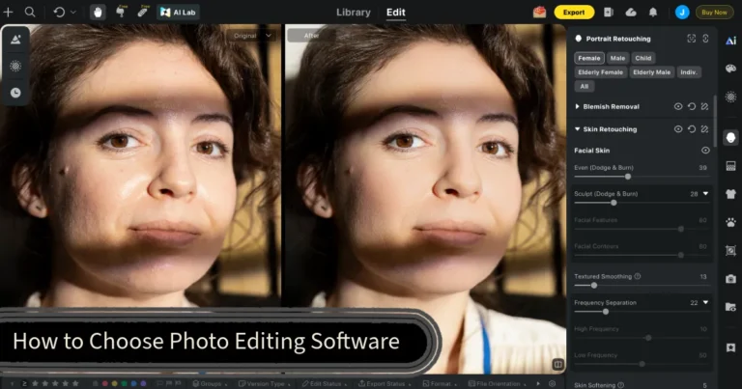Viewport: 742px width, 389px height.
Task: Click the Buy Now button
Action: tap(714, 13)
